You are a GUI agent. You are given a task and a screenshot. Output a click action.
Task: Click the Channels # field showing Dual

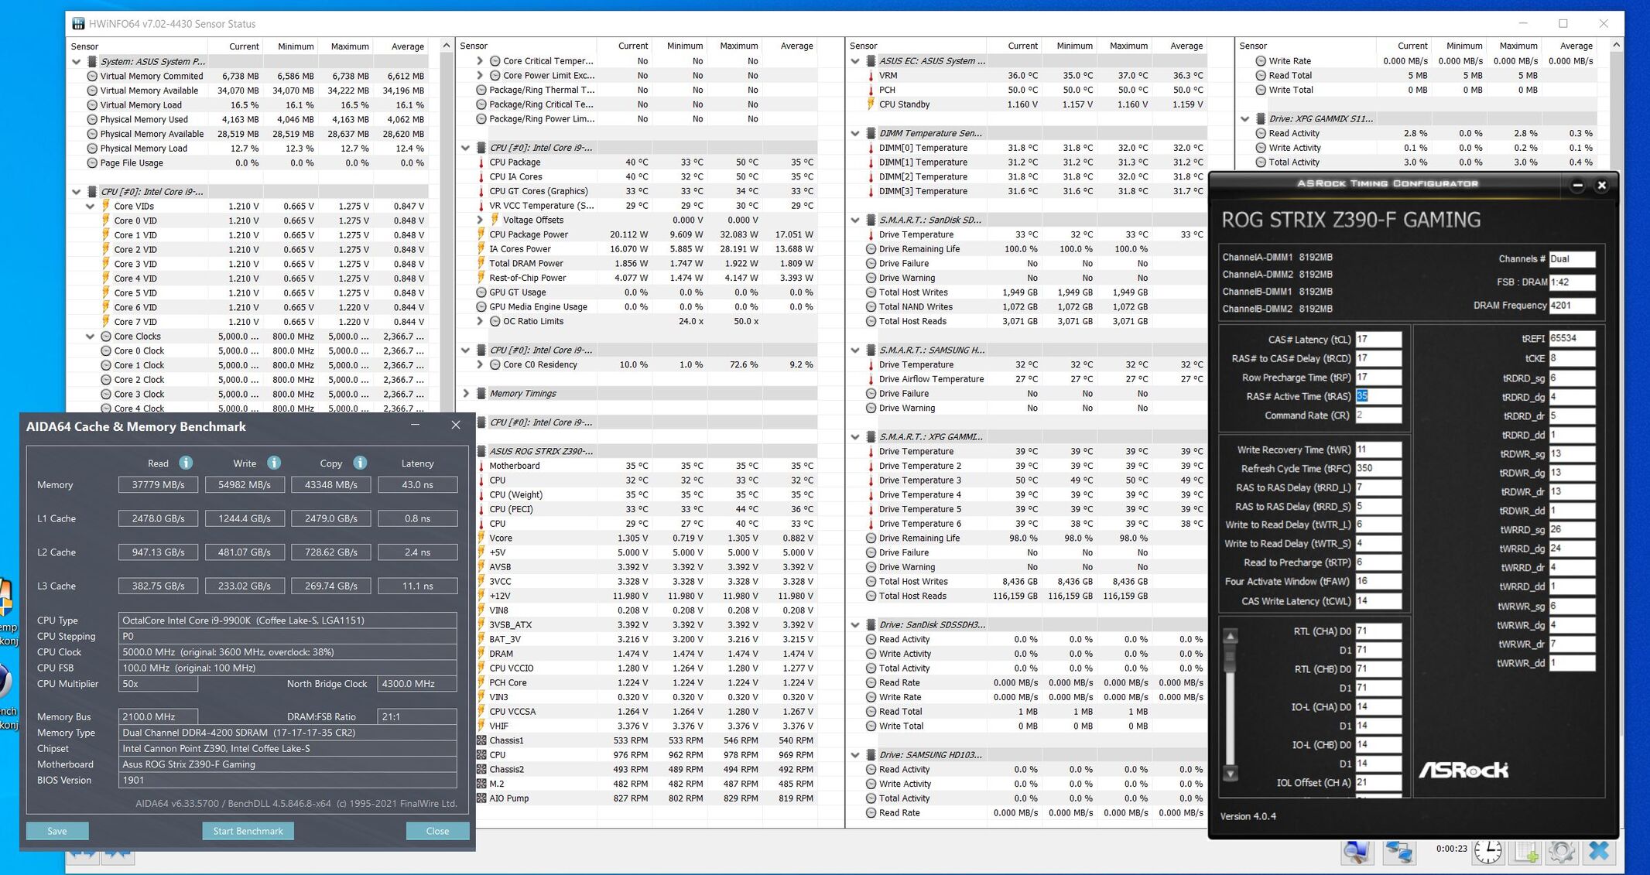(1572, 259)
